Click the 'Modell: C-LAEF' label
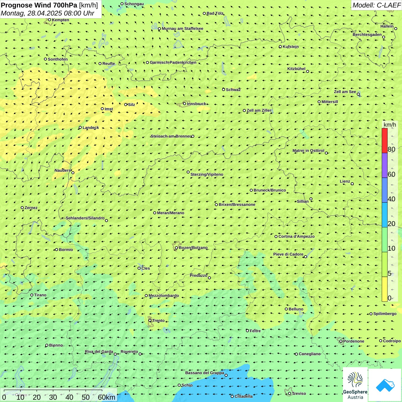Image resolution: width=402 pixels, height=402 pixels. [x=376, y=5]
